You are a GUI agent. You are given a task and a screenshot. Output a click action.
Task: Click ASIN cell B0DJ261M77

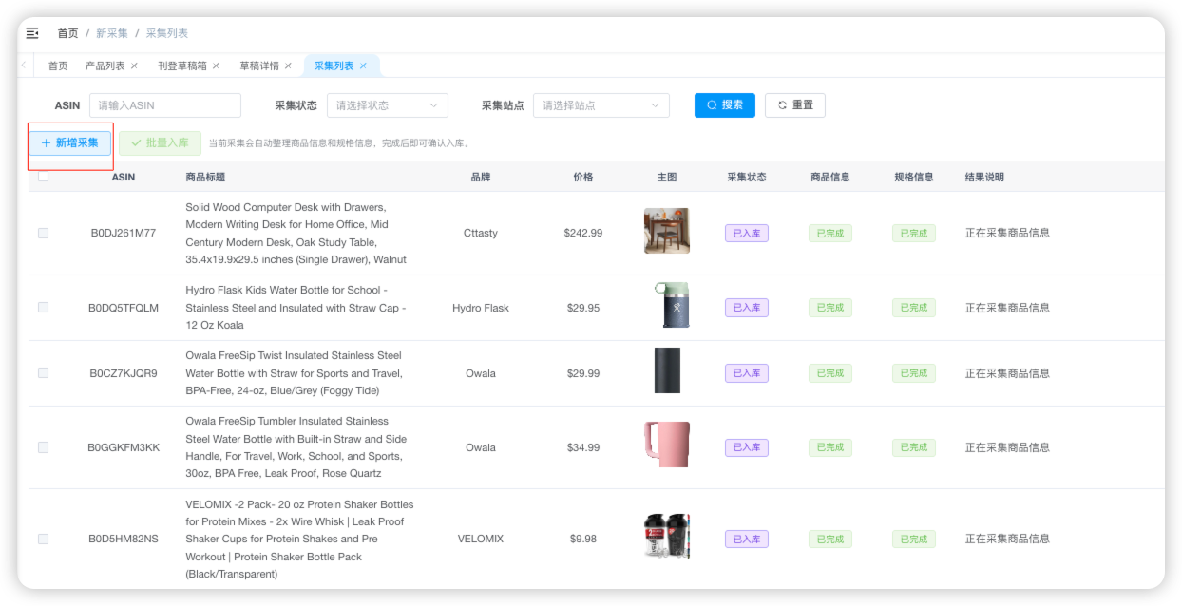(124, 233)
